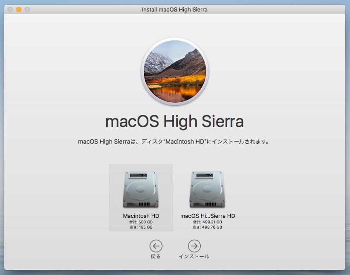Click the 空き: 195 GB text

(x=141, y=227)
